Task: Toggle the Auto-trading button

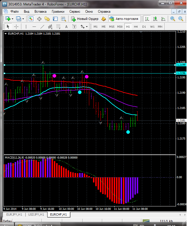Action: coord(124,19)
